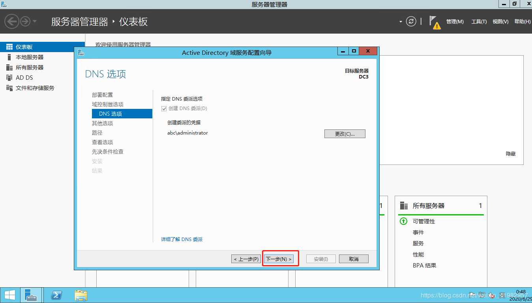The image size is (532, 303).
Task: Click the wizard title bar icon
Action: pos(81,52)
